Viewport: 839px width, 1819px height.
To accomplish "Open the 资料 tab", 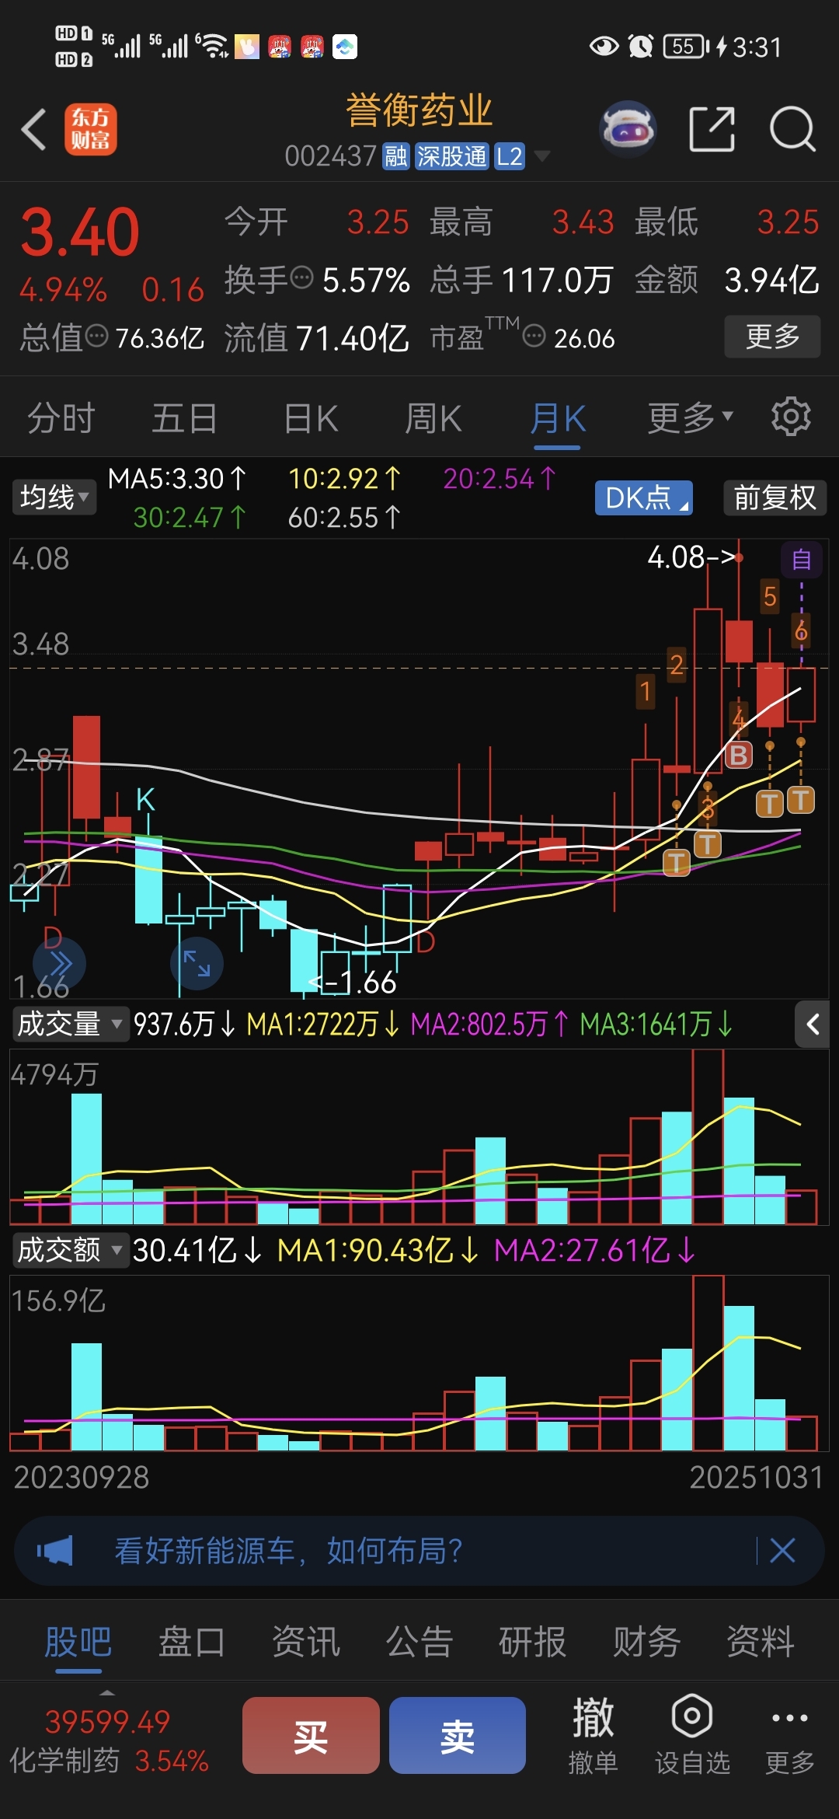I will pos(760,1642).
